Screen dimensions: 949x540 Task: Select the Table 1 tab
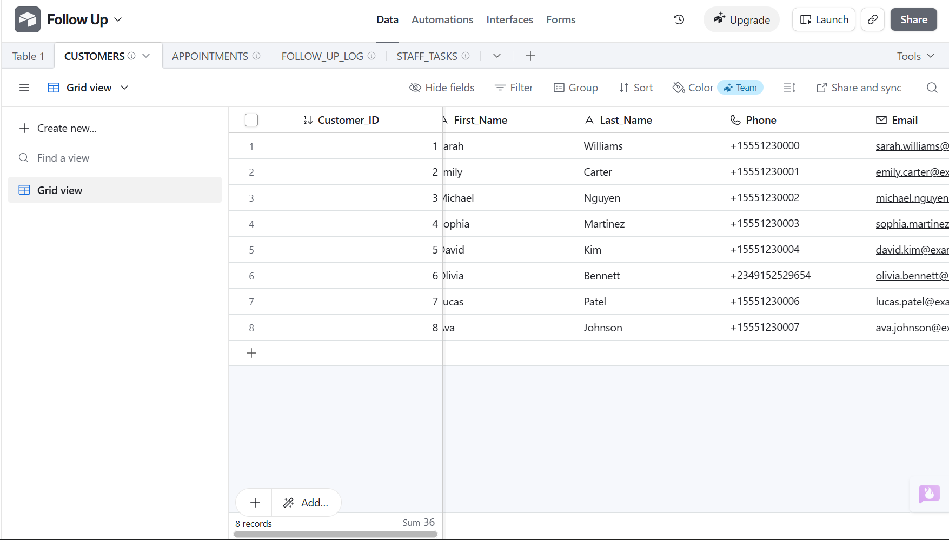coord(28,56)
